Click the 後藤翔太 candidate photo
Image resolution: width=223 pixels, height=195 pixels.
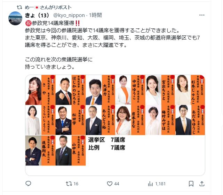(x=33, y=151)
